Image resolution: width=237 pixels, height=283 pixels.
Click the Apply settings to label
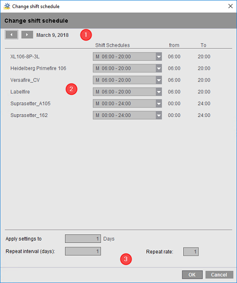(24, 239)
